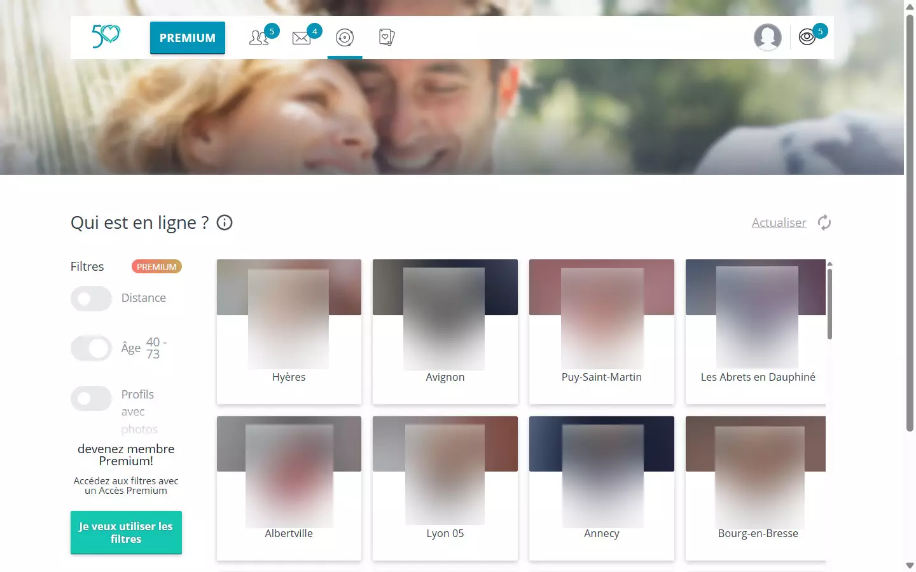Screen dimensions: 916x572
Task: Click the profile visitors eye icon
Action: [807, 37]
